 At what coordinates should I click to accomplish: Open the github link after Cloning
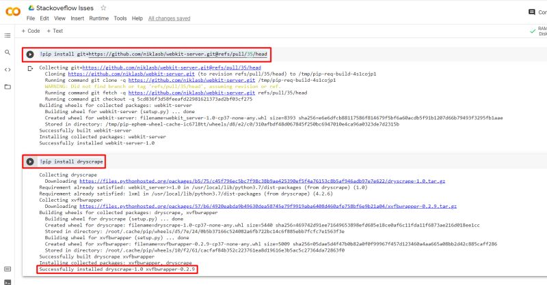(x=131, y=74)
